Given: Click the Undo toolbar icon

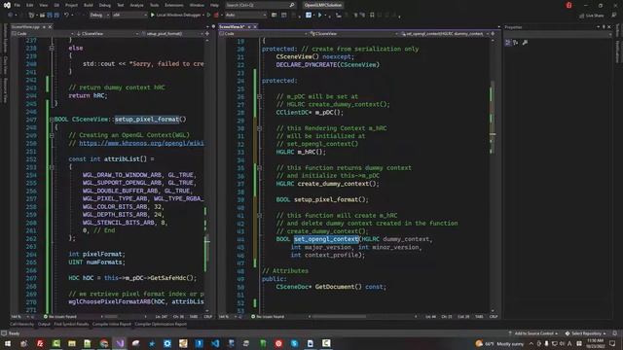Looking at the screenshot, I should tap(66, 16).
